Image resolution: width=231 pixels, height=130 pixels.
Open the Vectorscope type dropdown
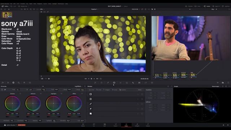click(216, 86)
